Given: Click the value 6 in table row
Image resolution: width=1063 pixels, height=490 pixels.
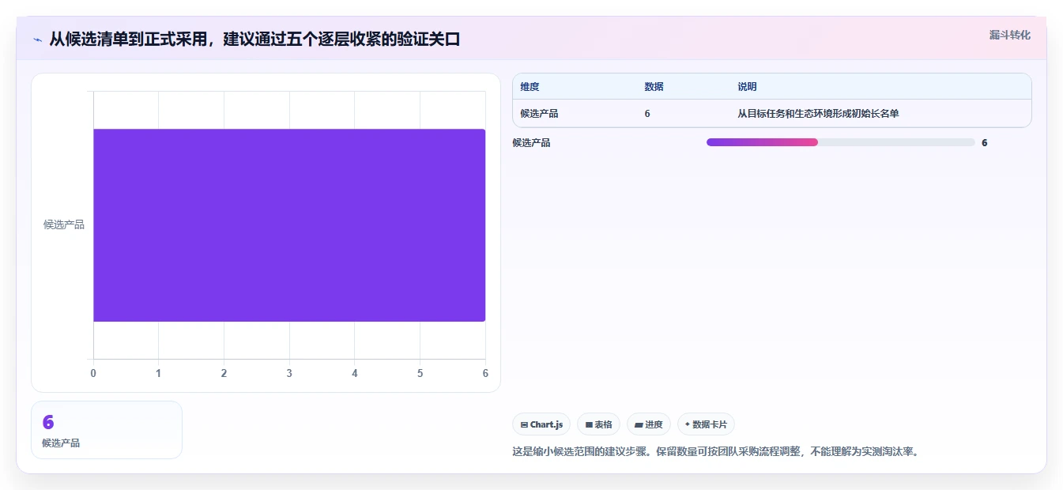Looking at the screenshot, I should coord(647,114).
